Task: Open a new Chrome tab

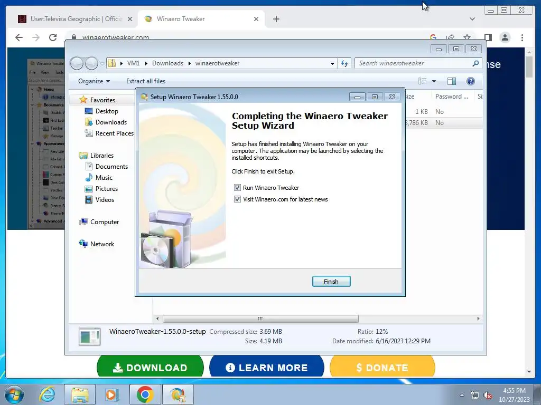Action: coord(276,20)
